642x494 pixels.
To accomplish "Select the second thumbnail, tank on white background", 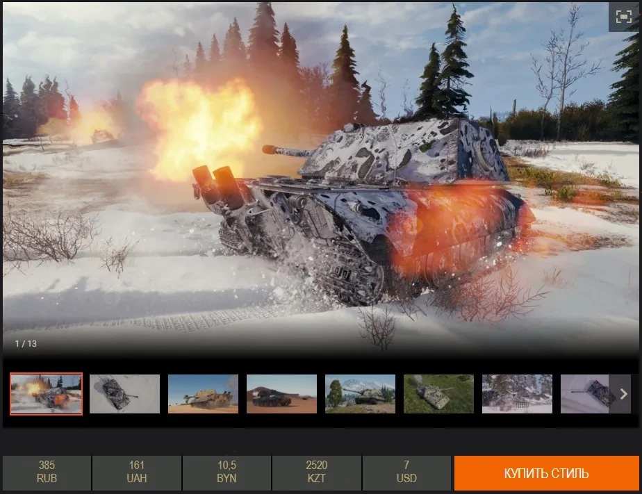I will [124, 394].
